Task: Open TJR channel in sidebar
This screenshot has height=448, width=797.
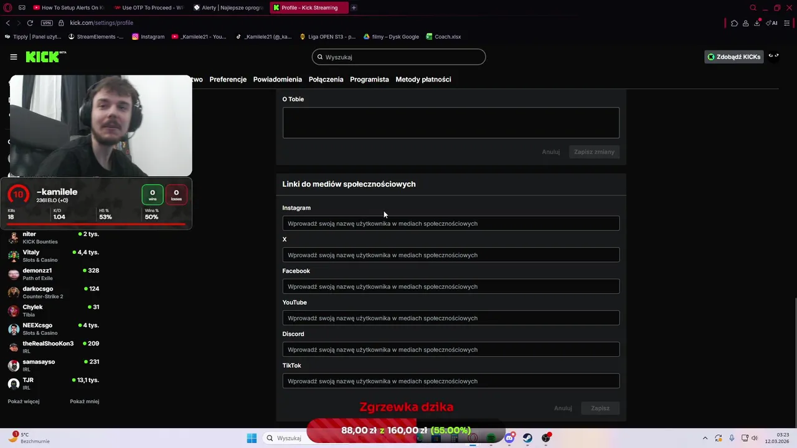Action: point(53,384)
